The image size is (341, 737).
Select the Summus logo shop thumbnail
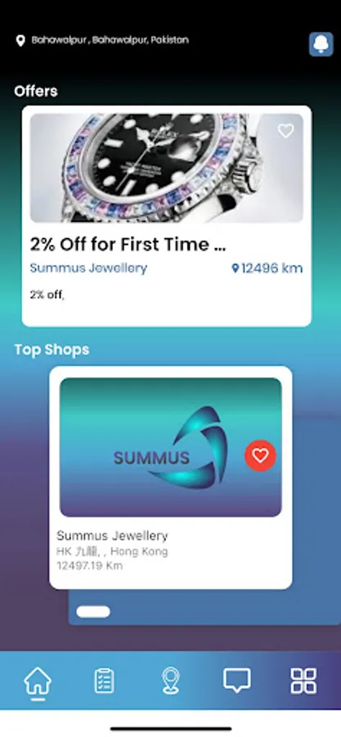coord(171,447)
